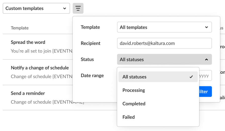Click the Recipient email input field
225x131 pixels.
click(164, 43)
